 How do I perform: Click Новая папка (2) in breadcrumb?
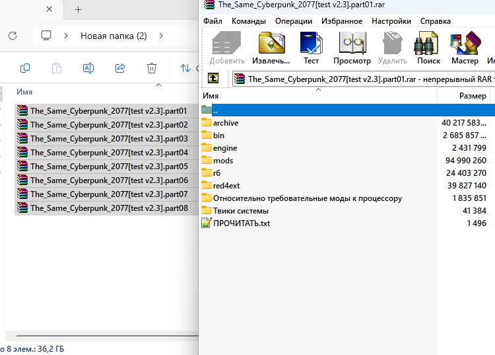click(114, 36)
